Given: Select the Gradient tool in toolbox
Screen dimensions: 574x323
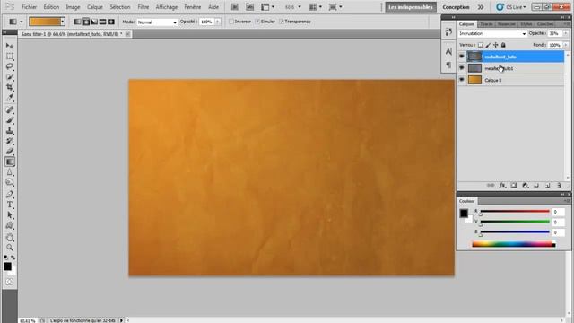Looking at the screenshot, I should [x=10, y=161].
